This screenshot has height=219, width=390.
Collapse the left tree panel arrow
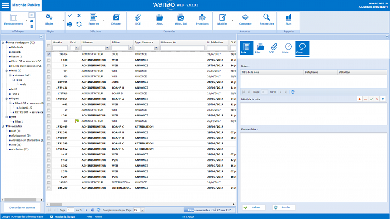41,37
